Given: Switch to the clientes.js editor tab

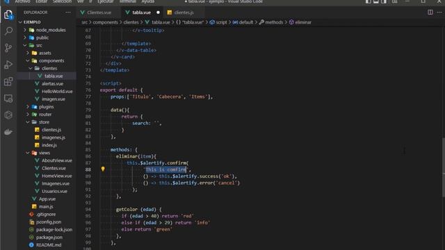Looking at the screenshot, I should click(184, 12).
